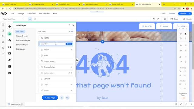Open the Add Elements plus icon
Screen dimensions: 194x109
pos(9,26)
